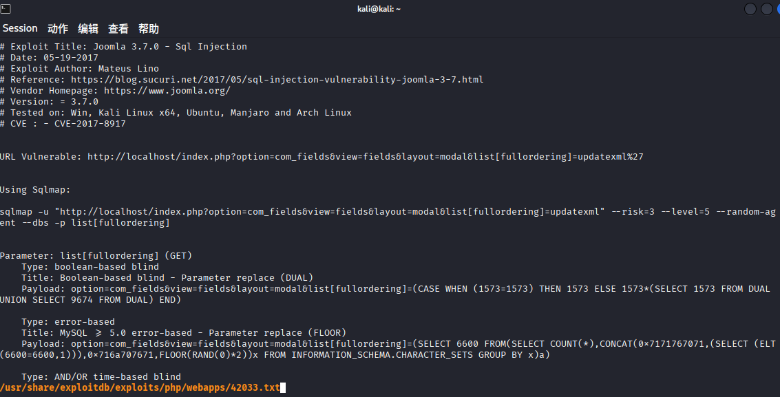Viewport: 780px width, 397px height.
Task: Click the terminal cursor block after 42033.txt
Action: click(x=283, y=387)
